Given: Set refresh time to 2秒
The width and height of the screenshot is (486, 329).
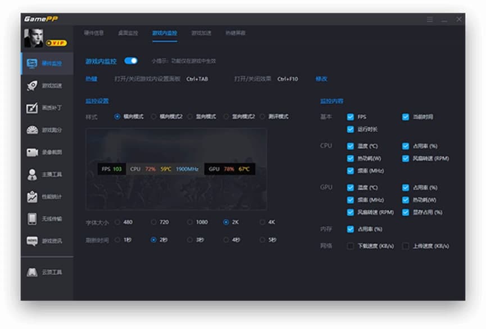Looking at the screenshot, I should tap(153, 240).
